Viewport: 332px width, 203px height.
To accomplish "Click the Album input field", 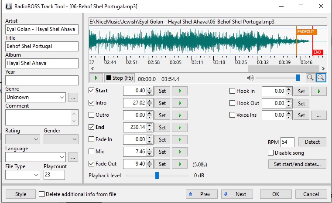I will pos(42,63).
